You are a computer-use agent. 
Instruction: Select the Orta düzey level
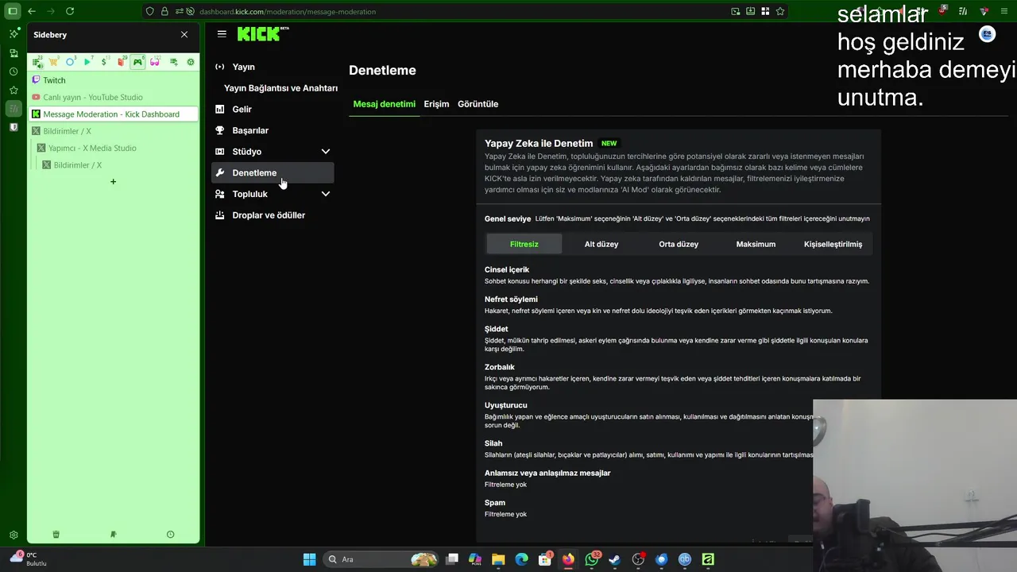tap(679, 244)
